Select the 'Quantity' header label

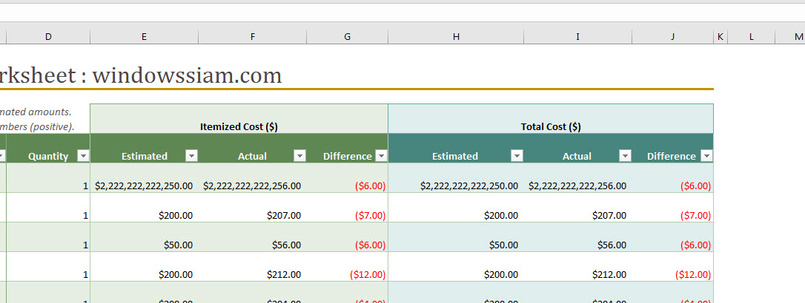coord(48,157)
